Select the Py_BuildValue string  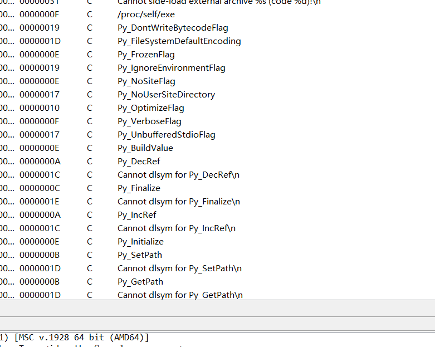[x=145, y=148]
